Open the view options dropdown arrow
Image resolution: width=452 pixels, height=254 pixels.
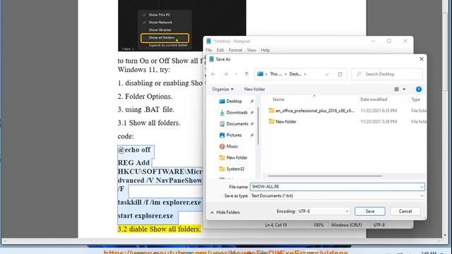click(x=404, y=90)
